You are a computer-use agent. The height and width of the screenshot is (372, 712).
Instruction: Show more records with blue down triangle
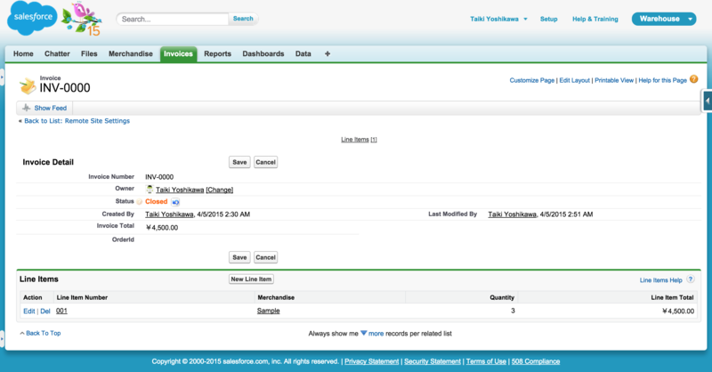point(364,333)
